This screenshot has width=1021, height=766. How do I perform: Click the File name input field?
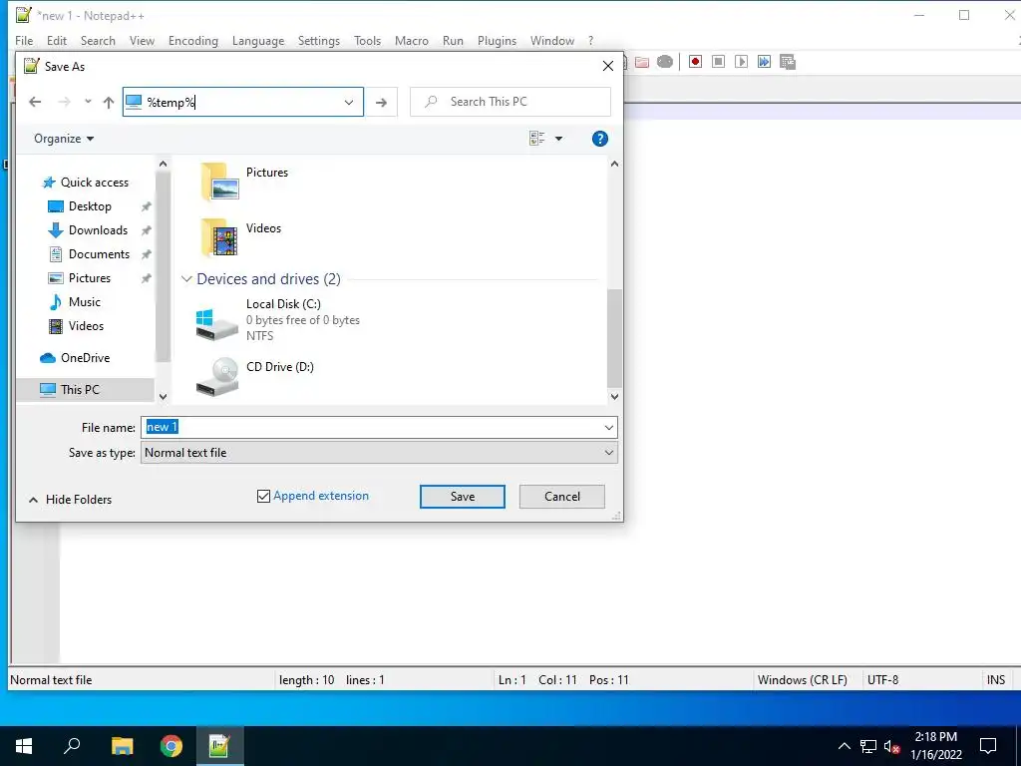[372, 427]
